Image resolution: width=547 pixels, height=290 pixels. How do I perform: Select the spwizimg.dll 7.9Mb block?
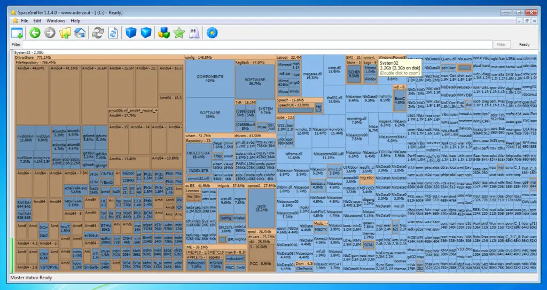tap(356, 120)
